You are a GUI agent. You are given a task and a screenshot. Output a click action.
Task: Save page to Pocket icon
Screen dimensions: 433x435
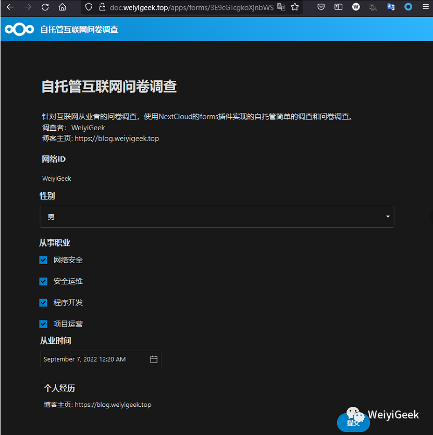click(x=321, y=7)
